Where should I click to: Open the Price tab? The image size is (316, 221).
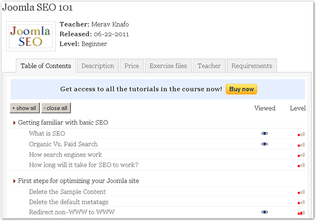[x=132, y=66]
